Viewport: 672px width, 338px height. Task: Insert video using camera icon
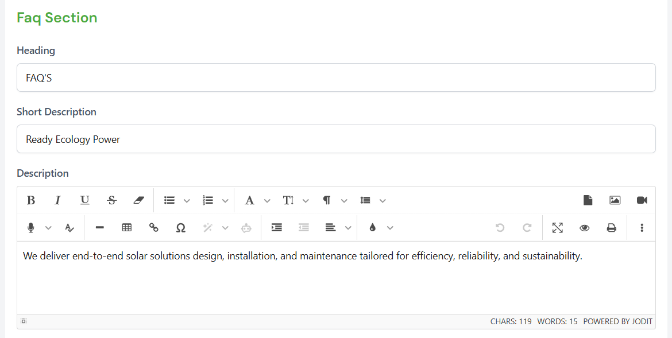coord(642,200)
